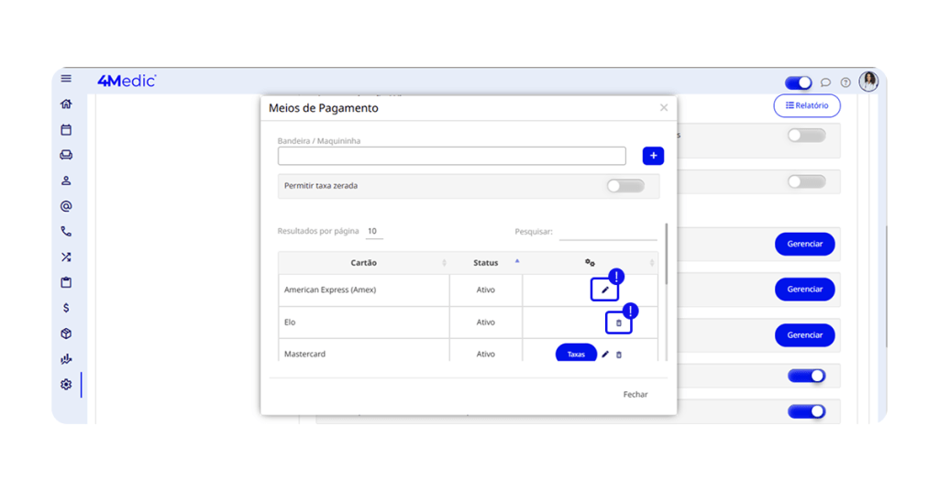
Task: Open the Relatório report button
Action: 807,105
